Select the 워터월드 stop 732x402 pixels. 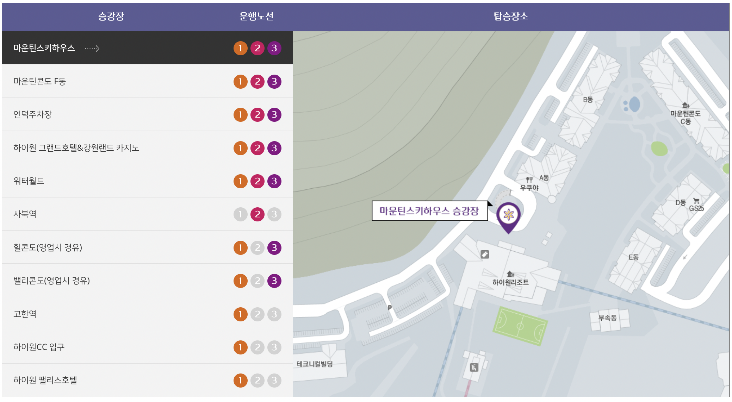coord(147,181)
